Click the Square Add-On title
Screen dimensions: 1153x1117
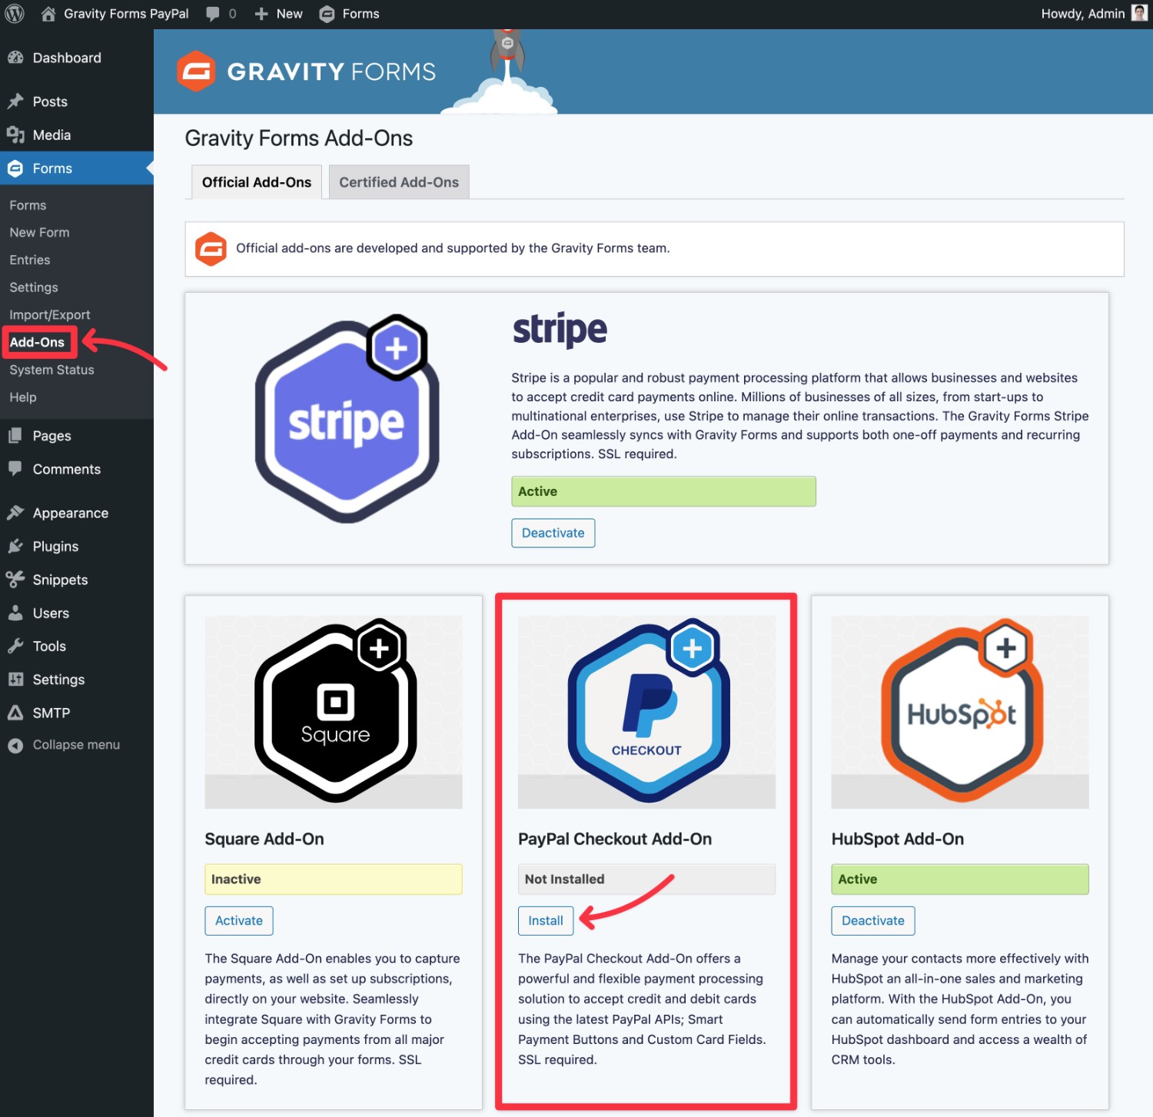pos(264,839)
